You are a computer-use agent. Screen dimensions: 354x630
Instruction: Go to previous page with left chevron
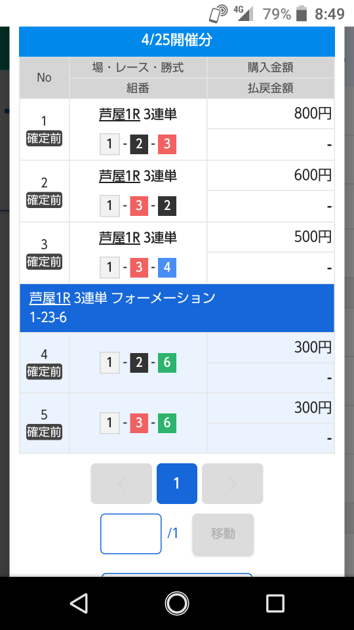tap(121, 484)
